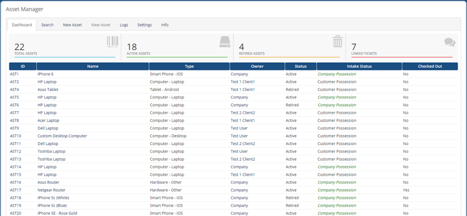467x216 pixels.
Task: Click the Asus Tablet asset name
Action: [48, 90]
